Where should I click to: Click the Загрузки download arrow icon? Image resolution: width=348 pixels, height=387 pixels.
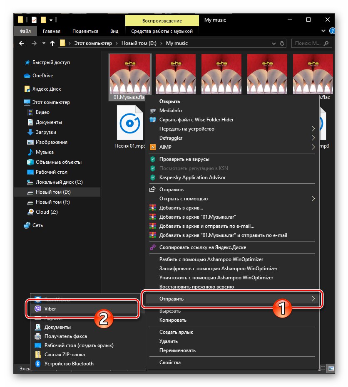(30, 132)
